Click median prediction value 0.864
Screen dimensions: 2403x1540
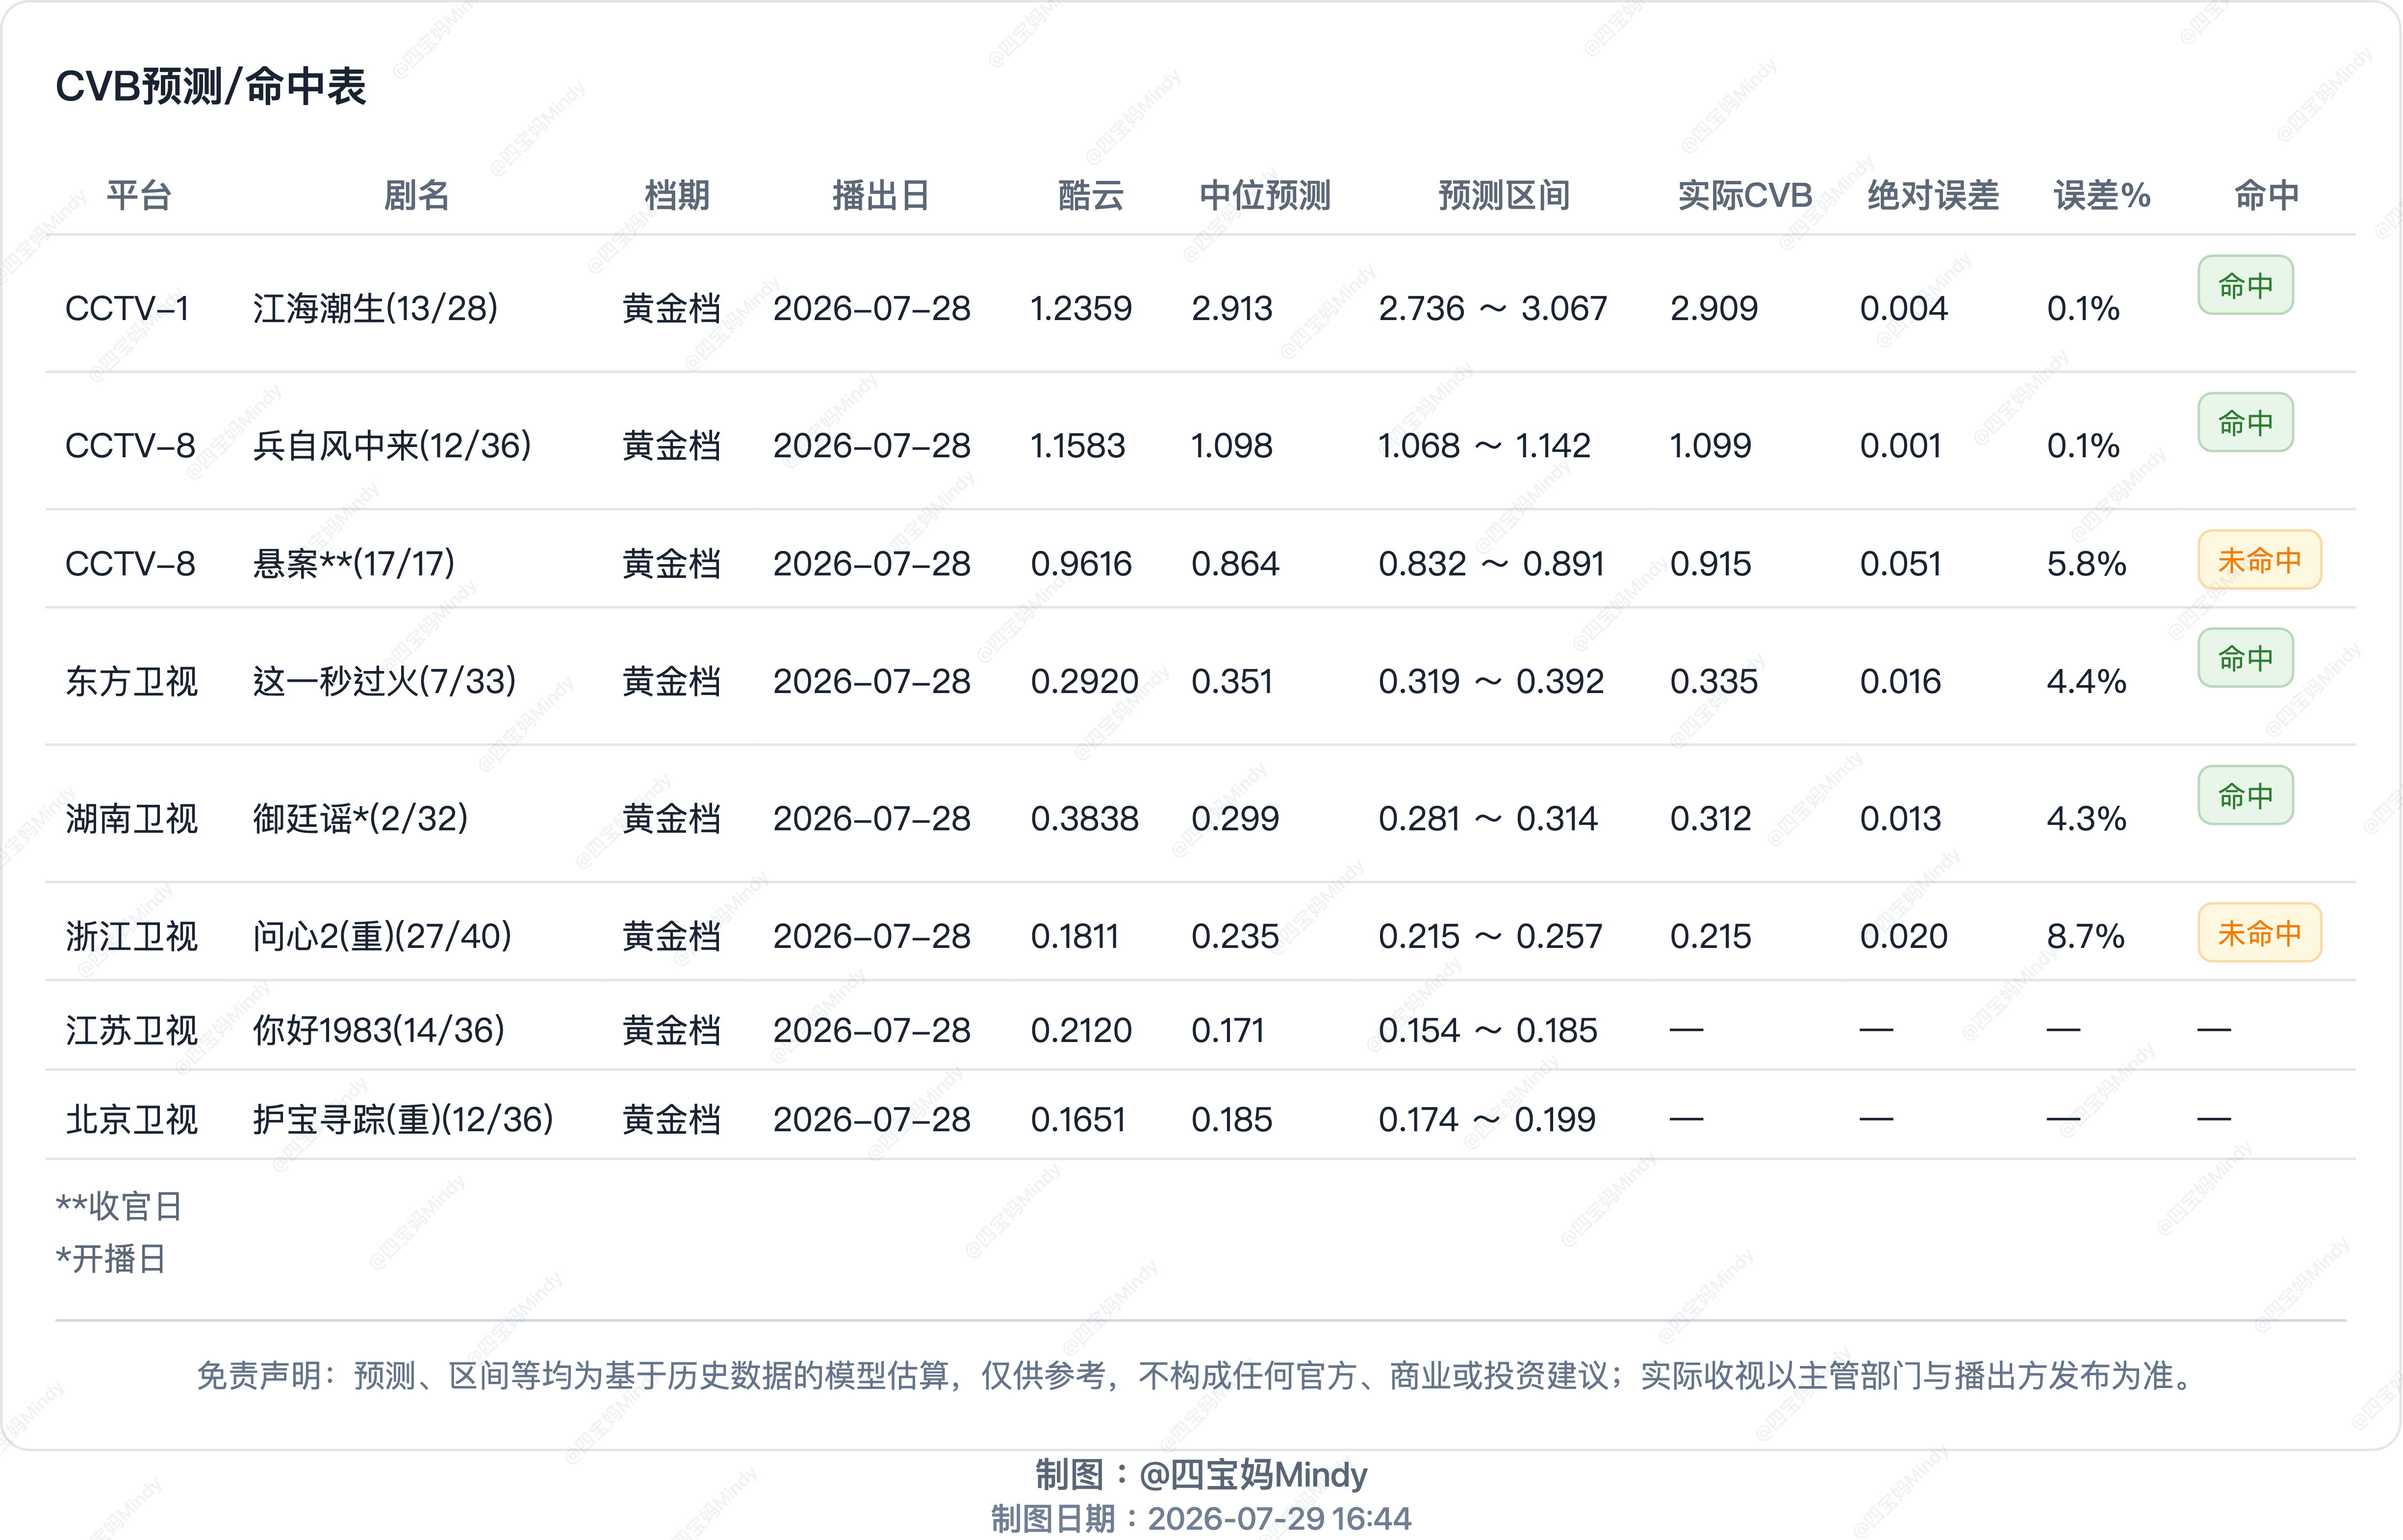point(1234,563)
